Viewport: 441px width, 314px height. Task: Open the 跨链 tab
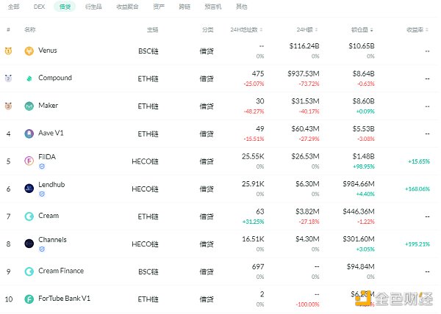click(x=184, y=7)
